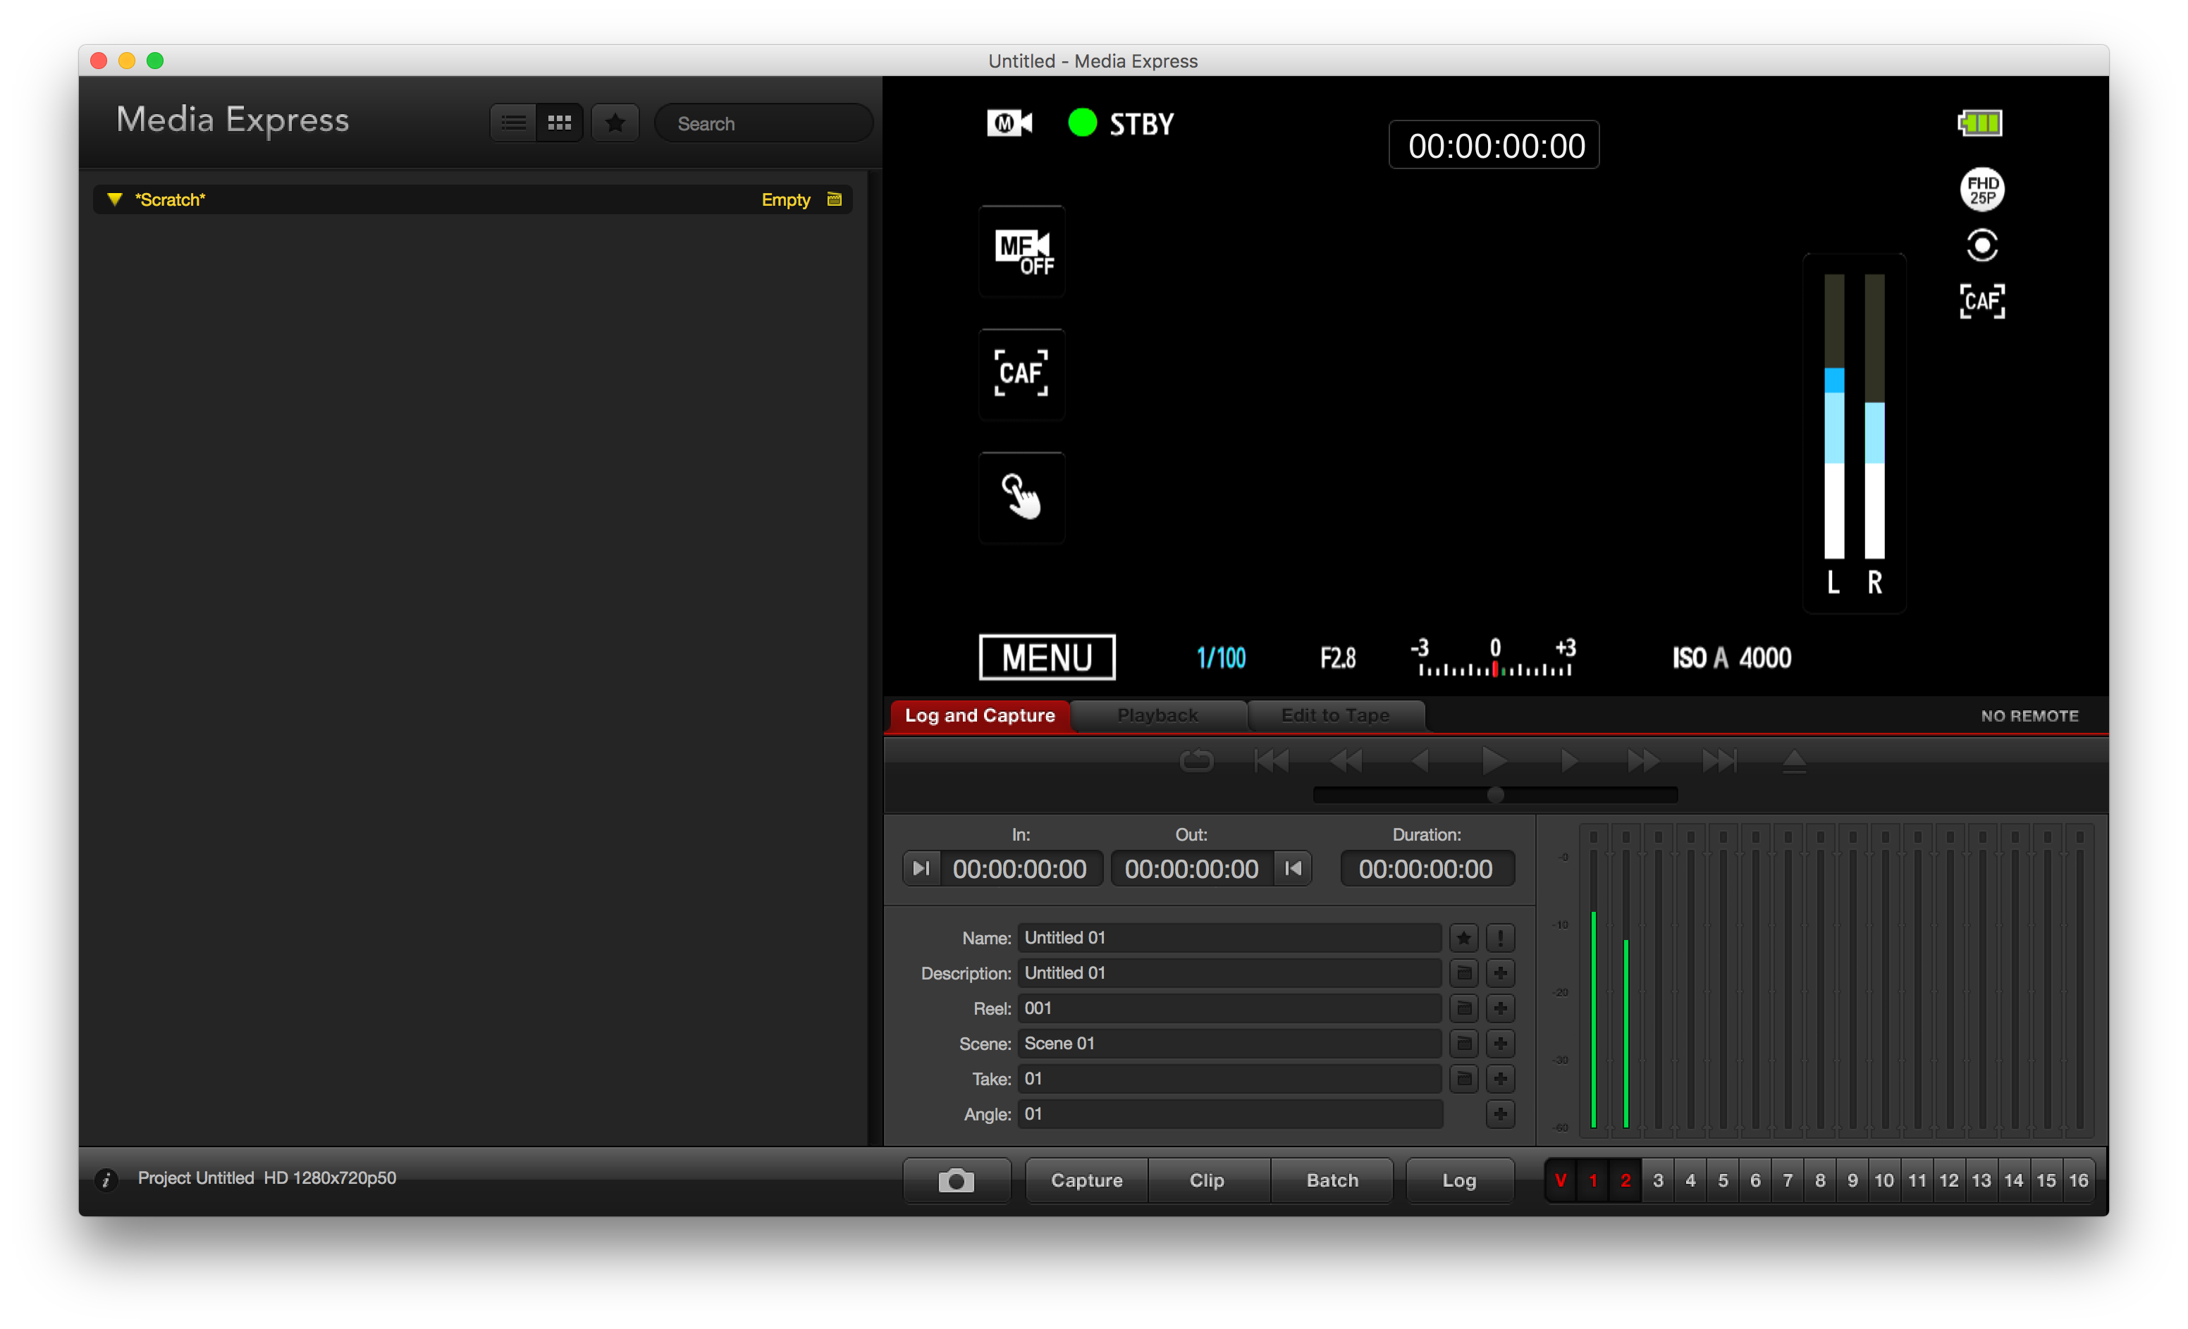Click MF OFF icon in preview
The height and width of the screenshot is (1329, 2188).
(1022, 252)
